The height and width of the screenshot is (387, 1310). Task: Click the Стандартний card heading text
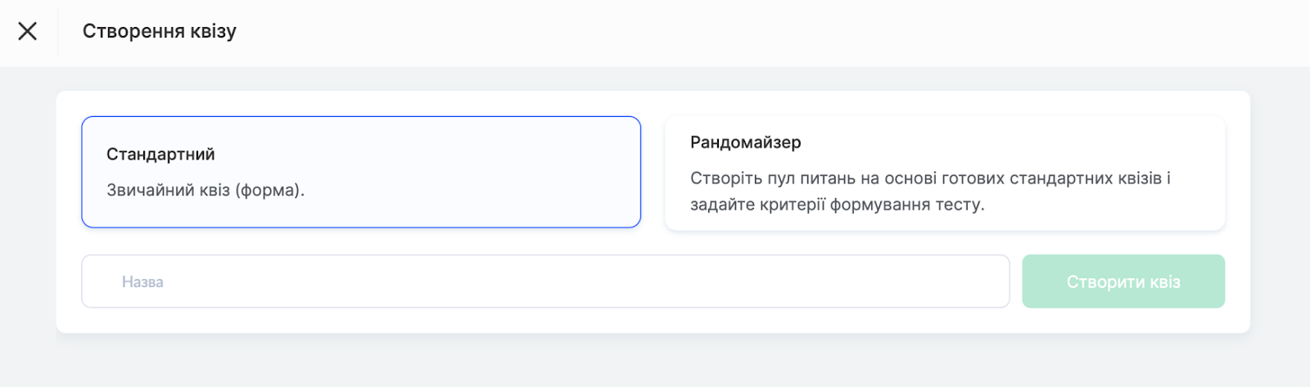tap(160, 154)
